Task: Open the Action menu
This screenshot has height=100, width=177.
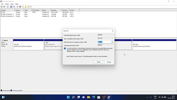Action: click(x=7, y=4)
